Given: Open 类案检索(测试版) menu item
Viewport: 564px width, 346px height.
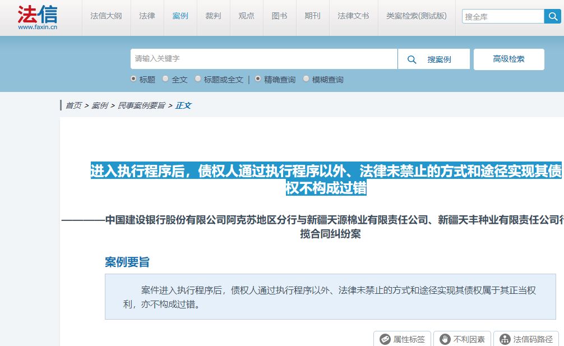Looking at the screenshot, I should [414, 16].
